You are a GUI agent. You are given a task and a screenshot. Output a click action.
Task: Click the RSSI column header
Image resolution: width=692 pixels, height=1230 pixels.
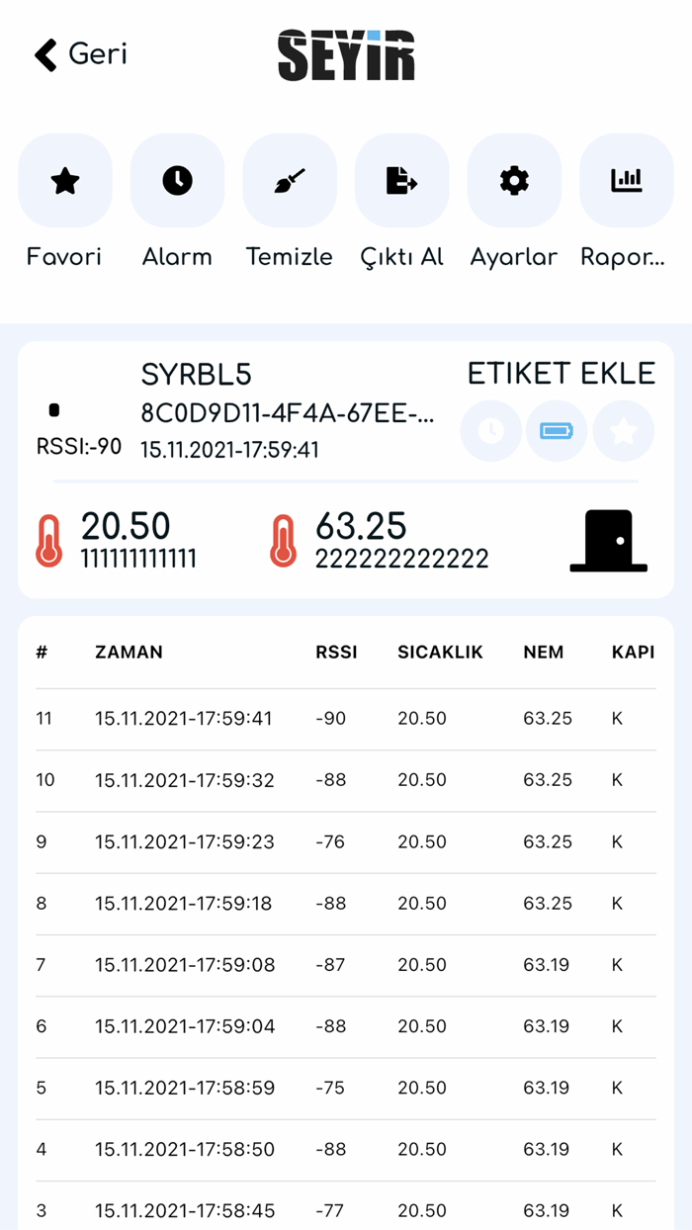pyautogui.click(x=337, y=653)
